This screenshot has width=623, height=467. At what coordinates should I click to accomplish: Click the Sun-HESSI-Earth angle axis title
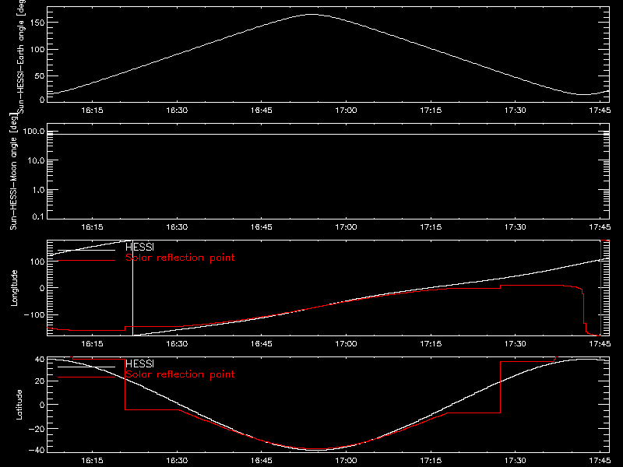(22, 56)
